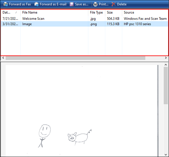Choose Forward as E-mail text
Screen dimensions: 169x157
(53, 4)
